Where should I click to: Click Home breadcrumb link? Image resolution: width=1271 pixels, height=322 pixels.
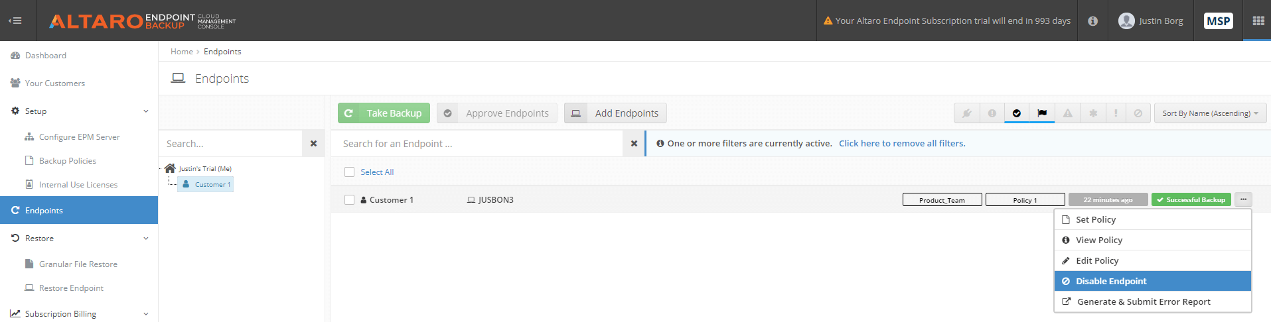tap(181, 52)
